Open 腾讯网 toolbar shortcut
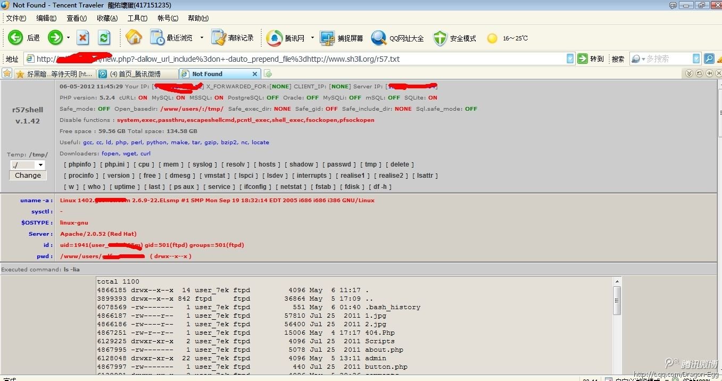 285,38
